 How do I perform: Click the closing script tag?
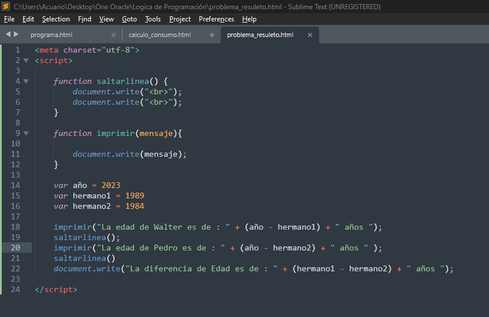56,290
